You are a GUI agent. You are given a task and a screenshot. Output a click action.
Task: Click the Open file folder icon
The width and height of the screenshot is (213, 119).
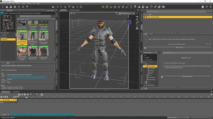[7, 7]
